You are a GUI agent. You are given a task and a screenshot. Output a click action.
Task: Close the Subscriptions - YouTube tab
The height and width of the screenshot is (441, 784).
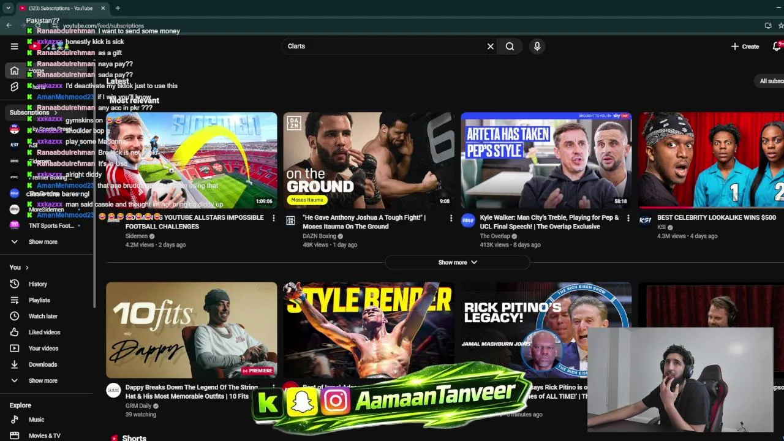103,8
